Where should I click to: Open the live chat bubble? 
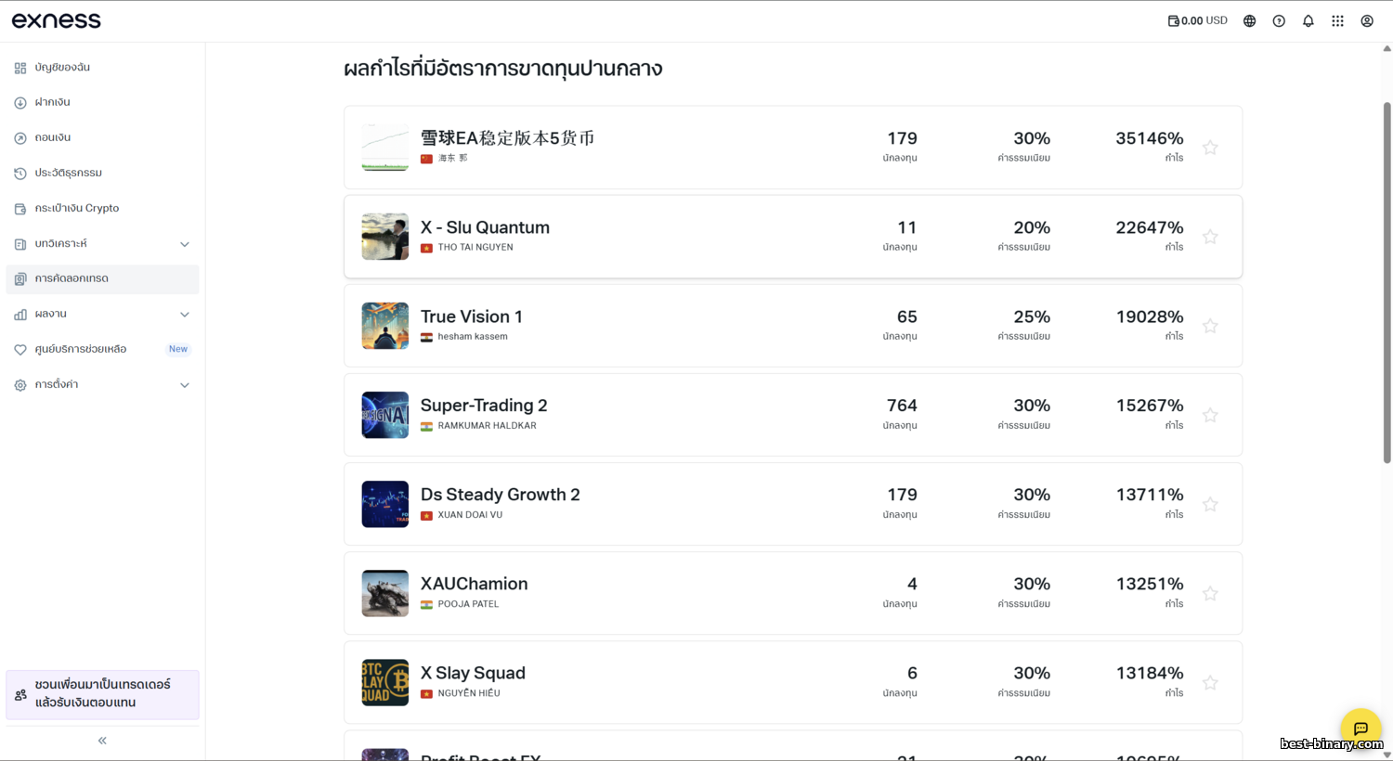pos(1360,728)
